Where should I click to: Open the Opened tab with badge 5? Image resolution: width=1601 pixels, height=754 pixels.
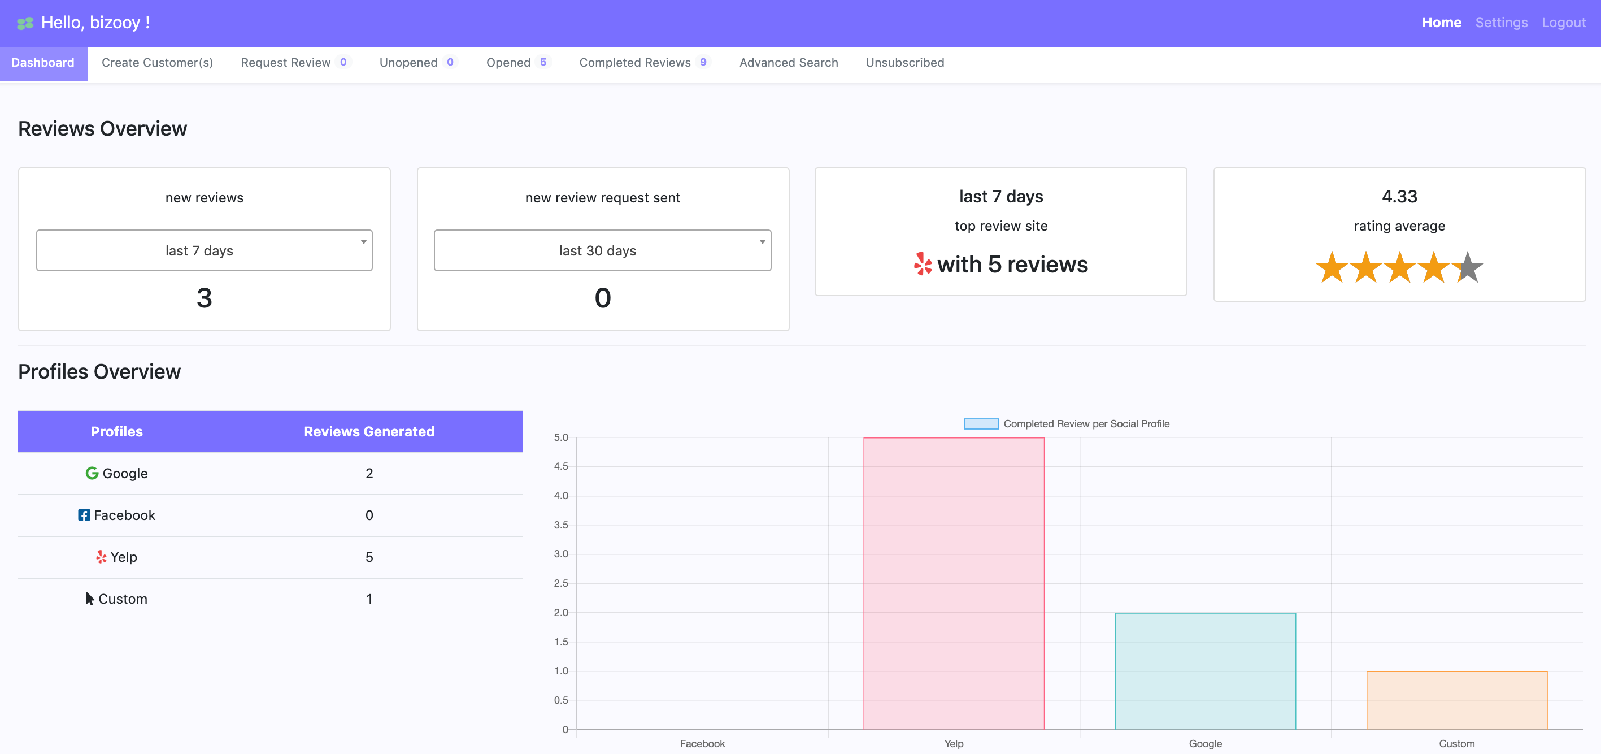(x=508, y=62)
